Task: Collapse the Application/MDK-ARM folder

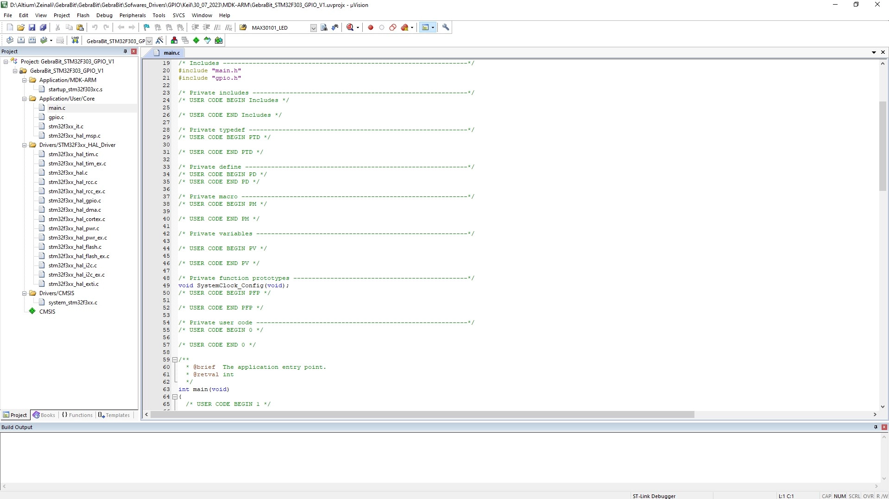Action: coord(25,80)
